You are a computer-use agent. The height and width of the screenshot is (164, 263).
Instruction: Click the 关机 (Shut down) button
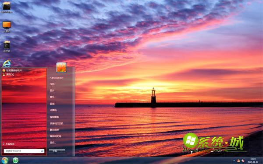tap(55, 151)
